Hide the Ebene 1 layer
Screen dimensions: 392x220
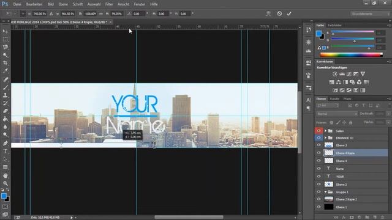pos(318,207)
